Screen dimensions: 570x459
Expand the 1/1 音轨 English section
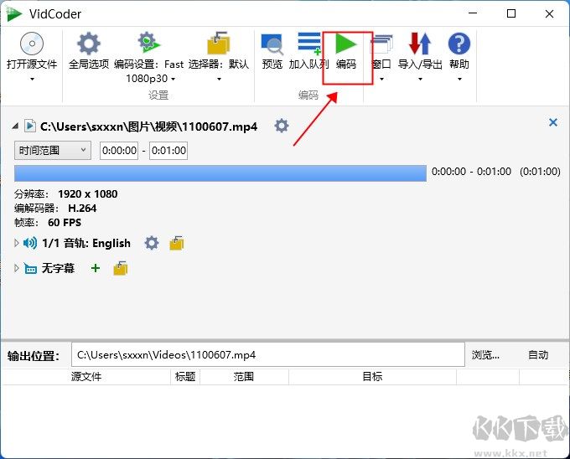(17, 243)
